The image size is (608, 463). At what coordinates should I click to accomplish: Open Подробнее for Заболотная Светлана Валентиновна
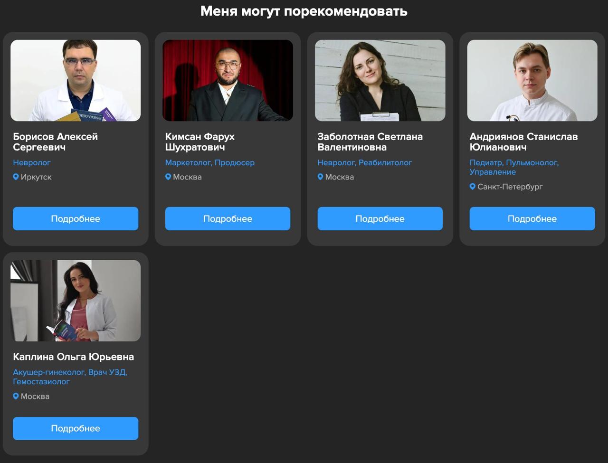coord(380,218)
